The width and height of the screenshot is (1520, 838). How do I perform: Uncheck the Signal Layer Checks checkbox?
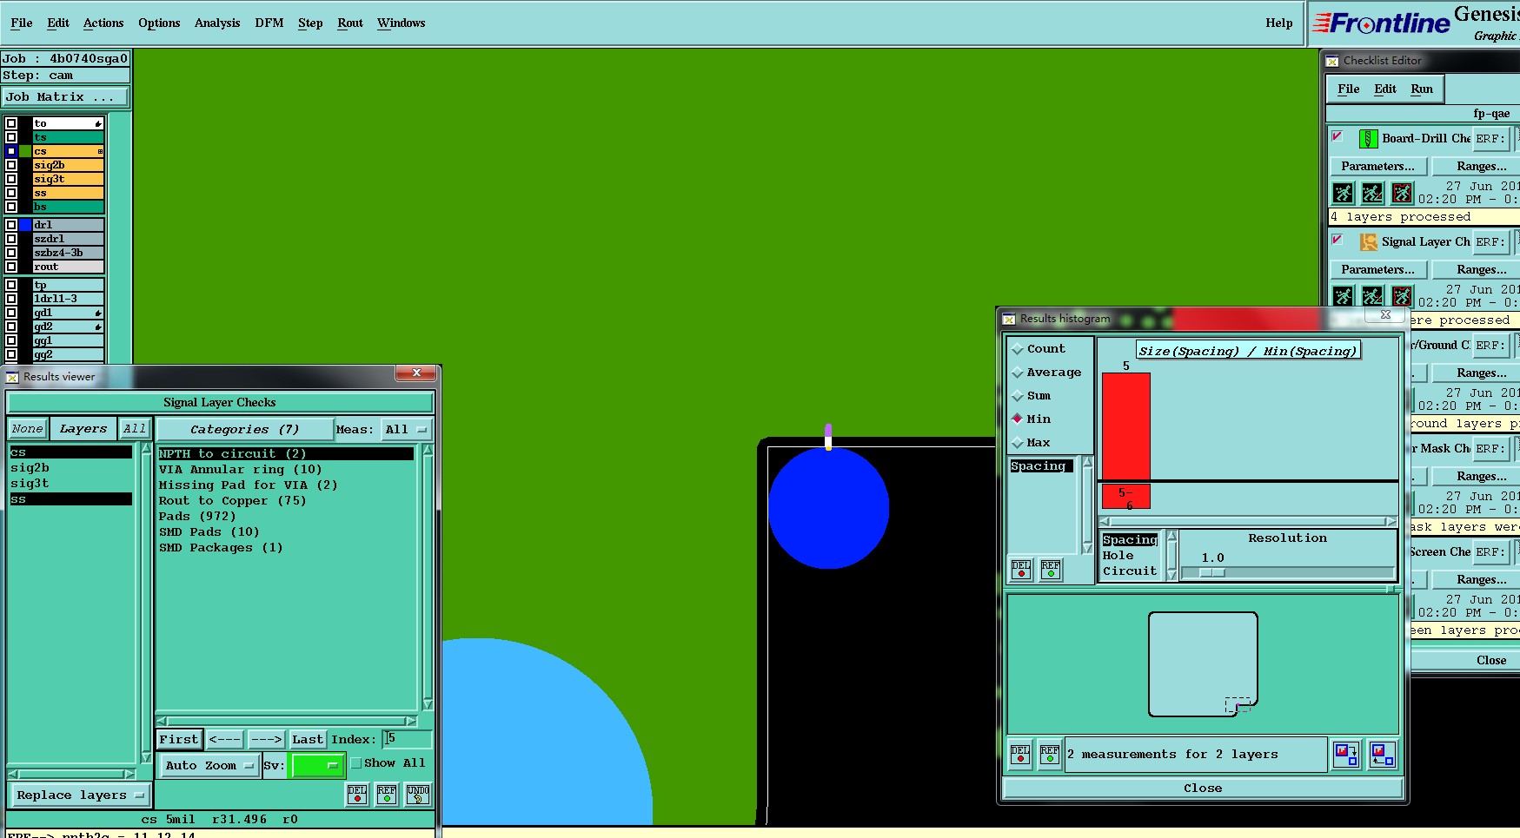tap(1337, 240)
